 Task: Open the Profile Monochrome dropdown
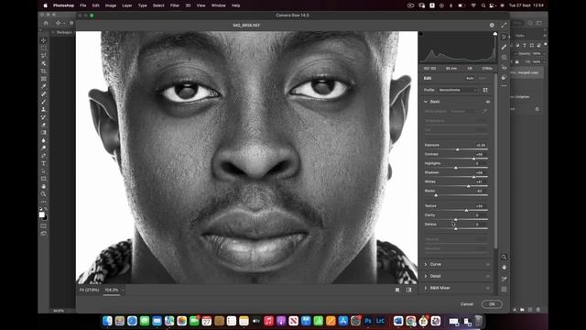(458, 90)
